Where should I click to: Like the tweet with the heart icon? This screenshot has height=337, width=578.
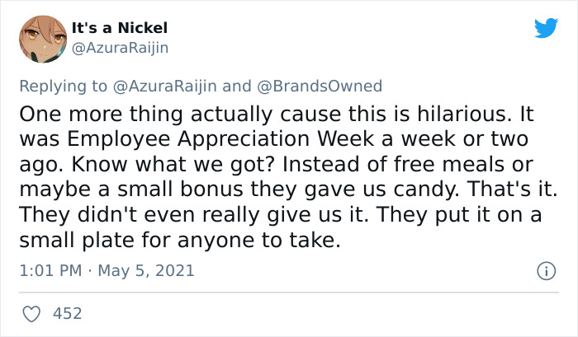pyautogui.click(x=31, y=314)
